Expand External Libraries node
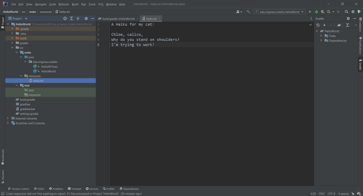Viewport: 363px width, 196px height. [x=8, y=118]
